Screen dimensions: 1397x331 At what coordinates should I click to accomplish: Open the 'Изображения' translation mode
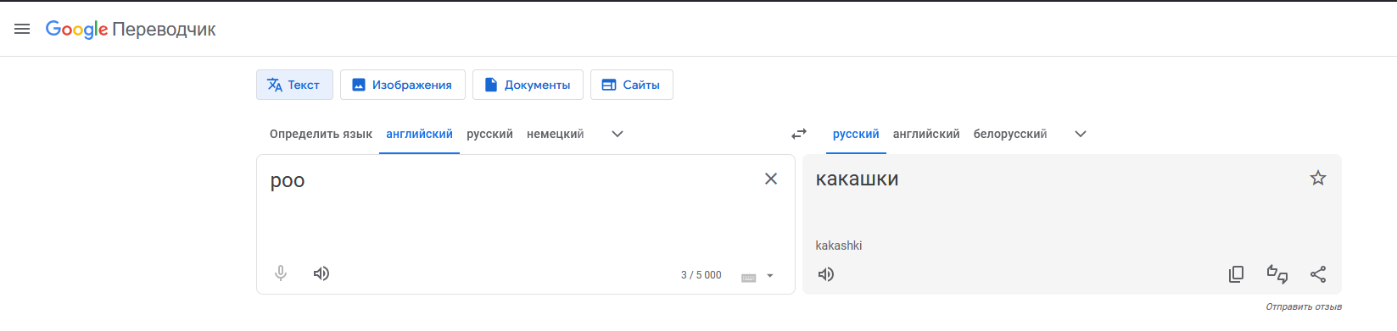pyautogui.click(x=403, y=85)
